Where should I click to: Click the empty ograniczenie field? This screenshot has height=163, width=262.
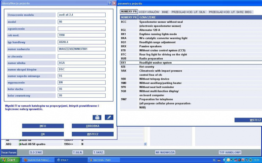(82, 29)
